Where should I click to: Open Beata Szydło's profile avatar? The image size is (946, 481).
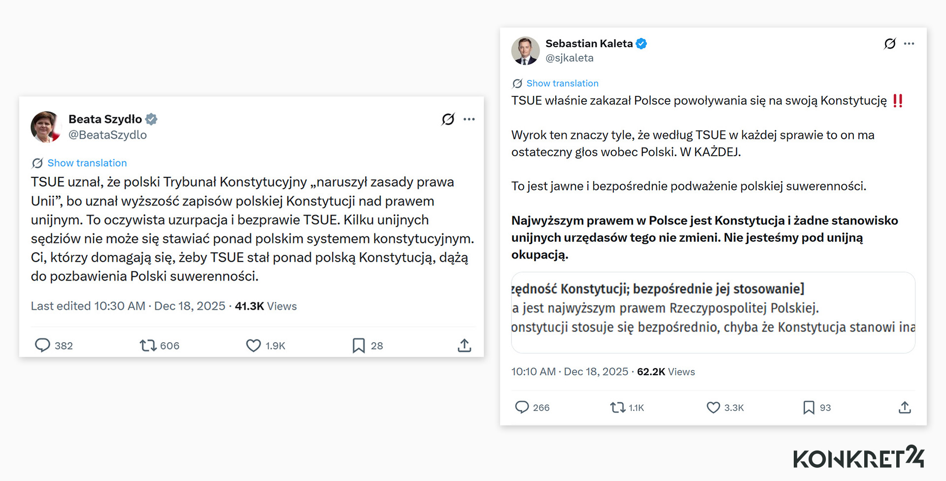[x=46, y=127]
